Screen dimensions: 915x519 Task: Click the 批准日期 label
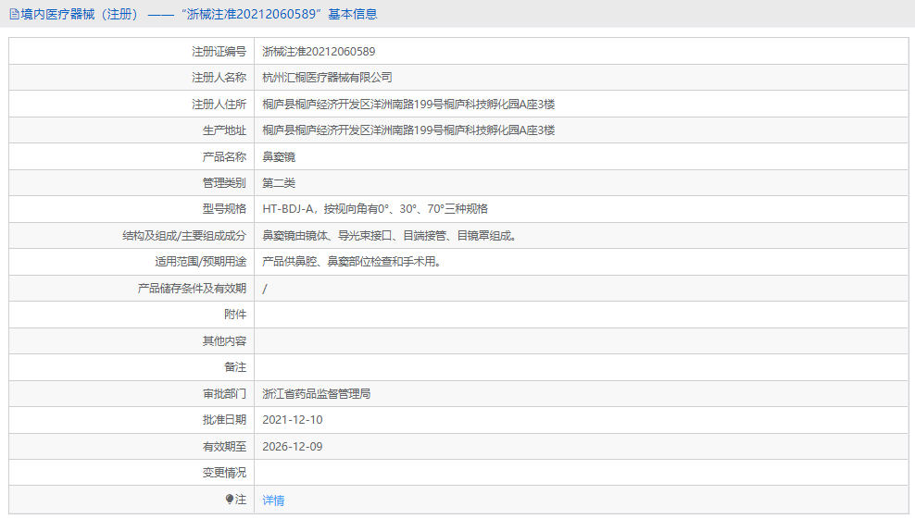tap(224, 420)
